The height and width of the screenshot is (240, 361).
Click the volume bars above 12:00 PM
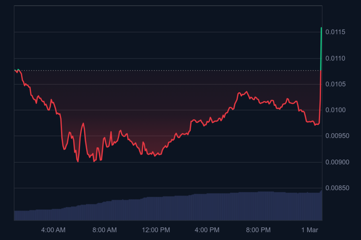155,209
